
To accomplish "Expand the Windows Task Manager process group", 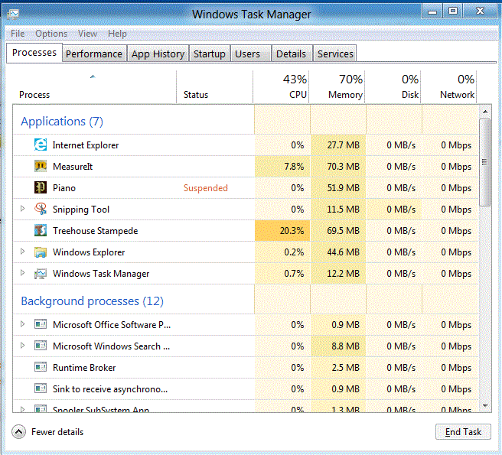I will click(22, 273).
